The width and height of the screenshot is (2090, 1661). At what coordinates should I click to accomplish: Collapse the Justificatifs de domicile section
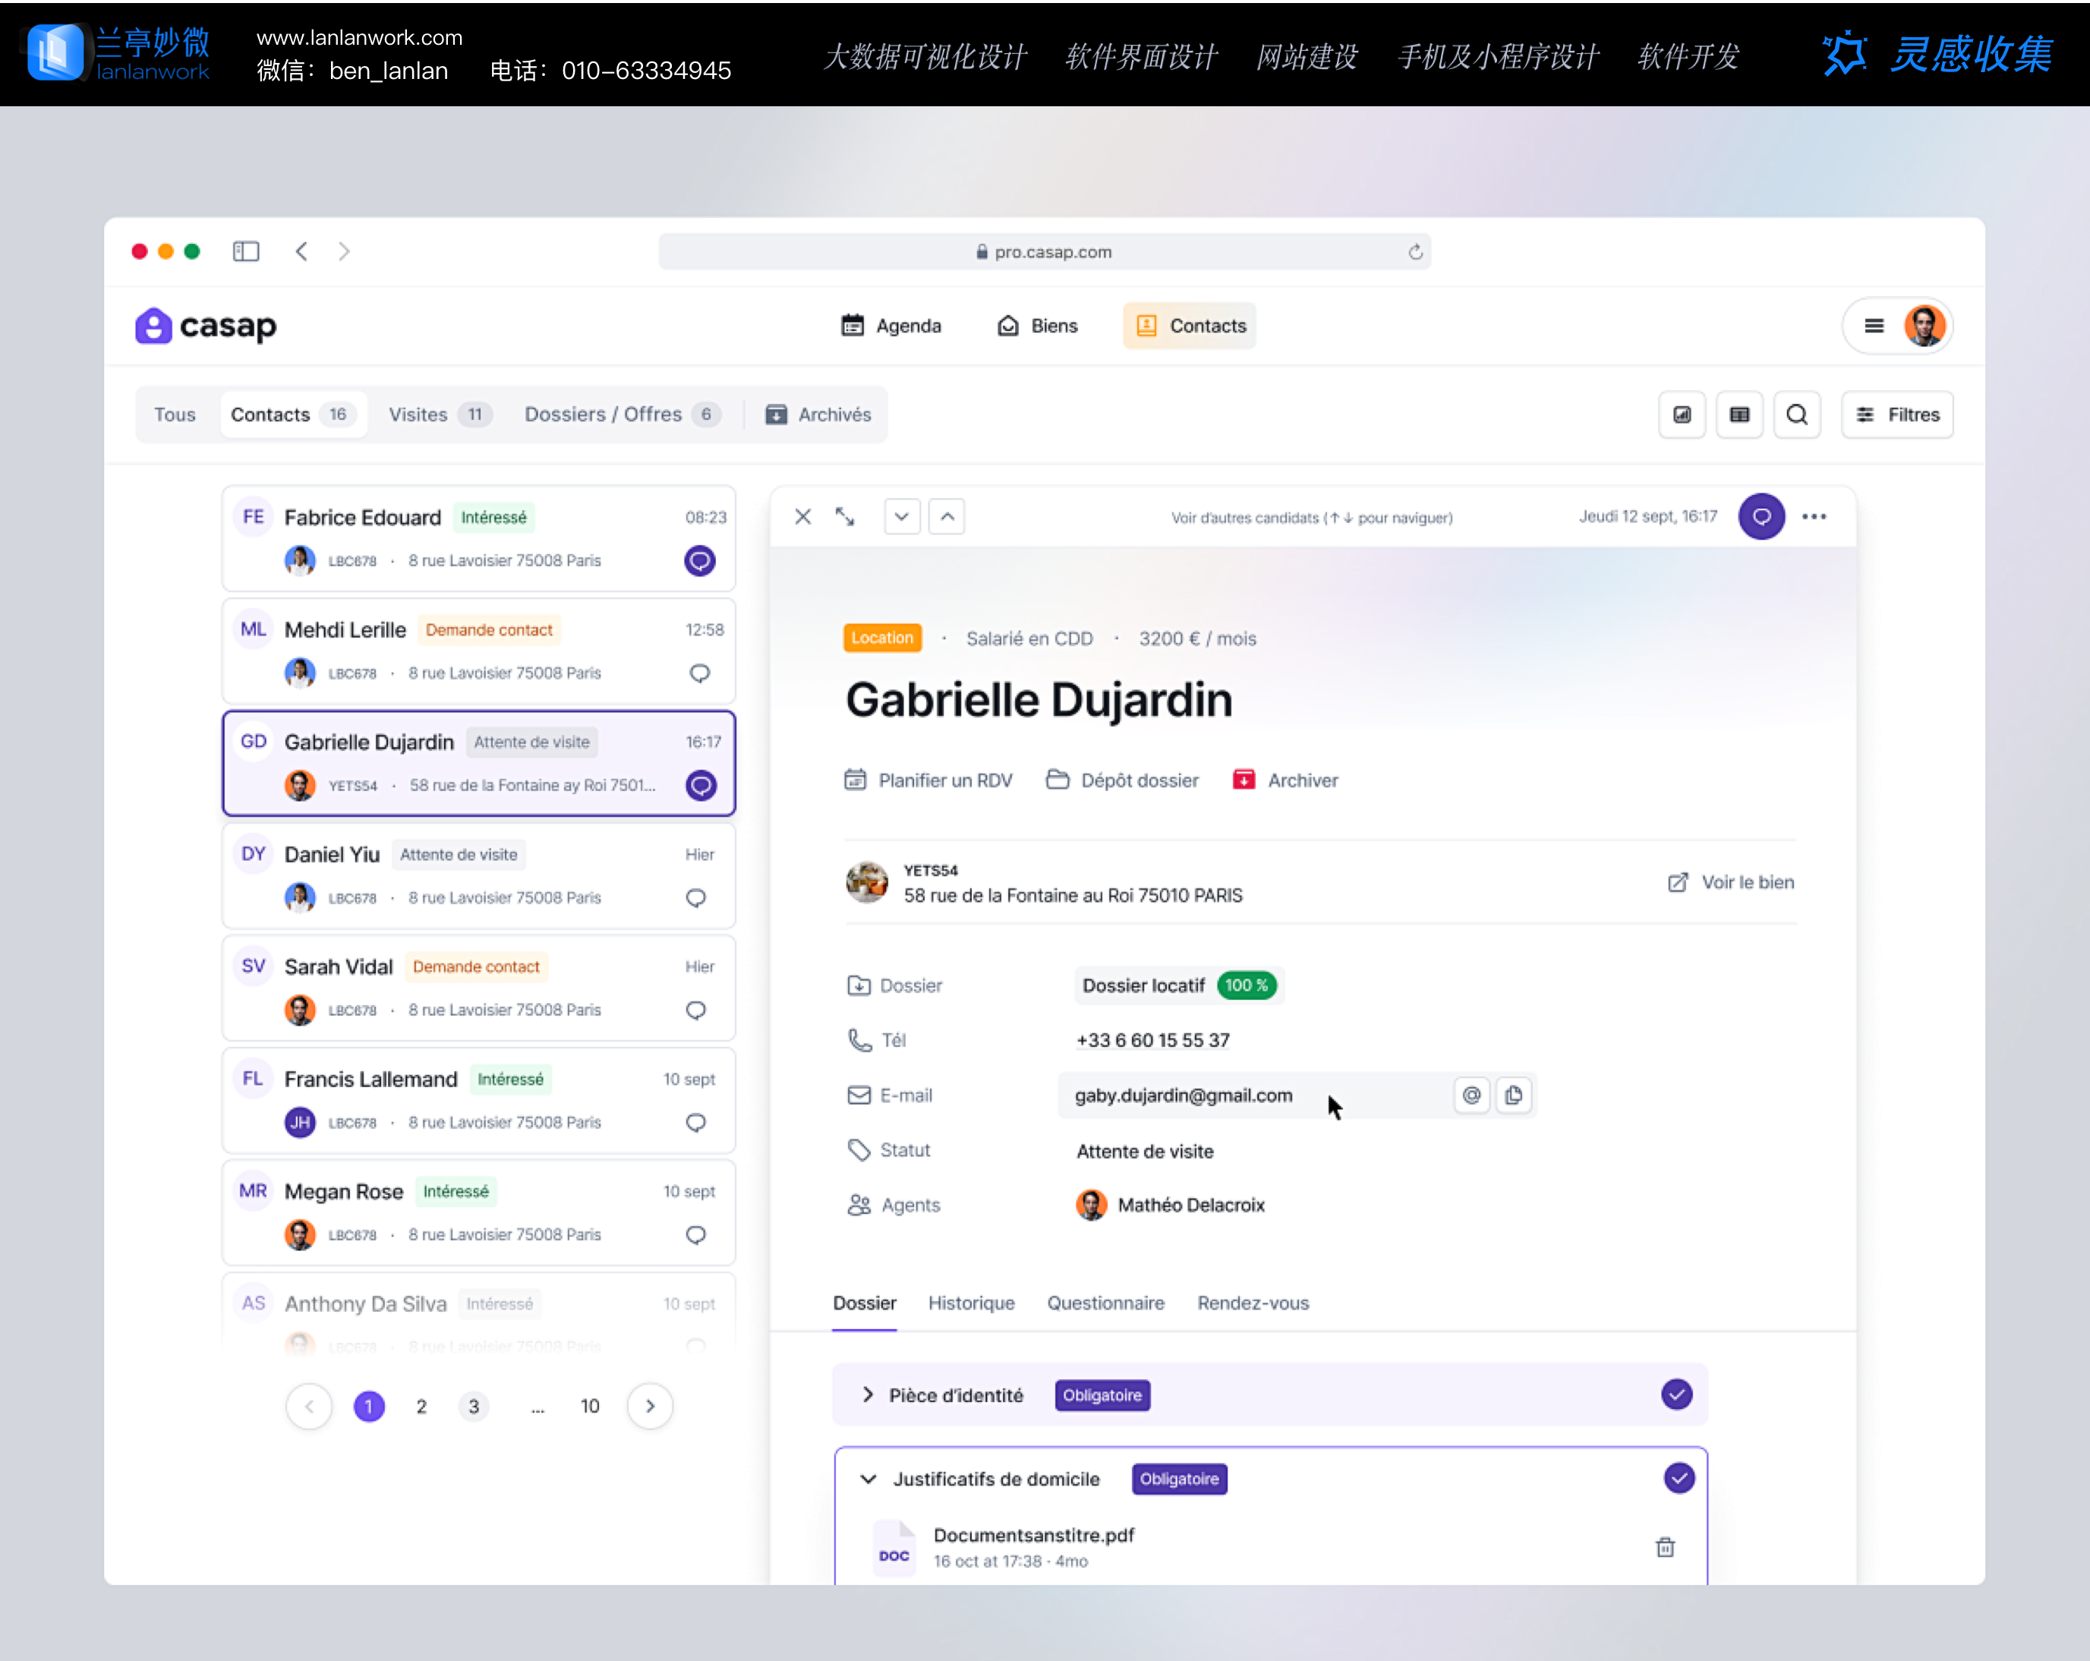[868, 1479]
